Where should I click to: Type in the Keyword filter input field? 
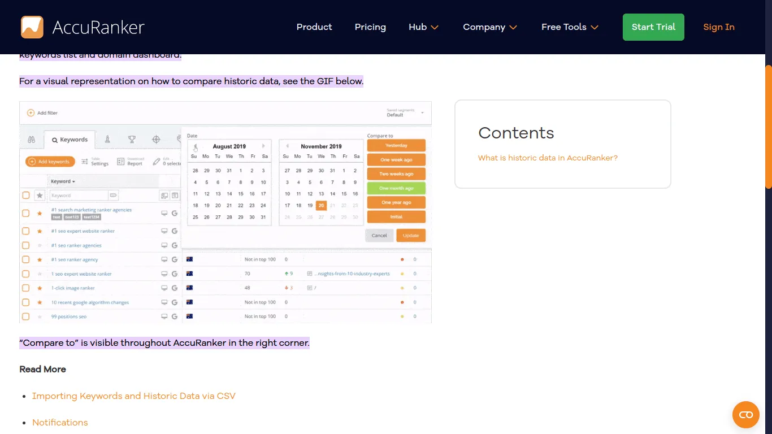(x=79, y=195)
